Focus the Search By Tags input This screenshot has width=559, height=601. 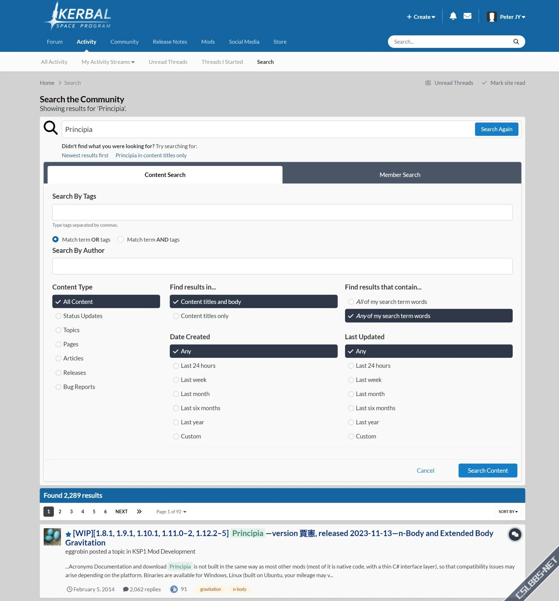click(x=282, y=212)
